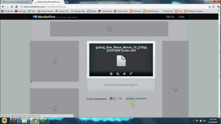
Task: Stop page loading with X button
Action: click(x=12, y=7)
